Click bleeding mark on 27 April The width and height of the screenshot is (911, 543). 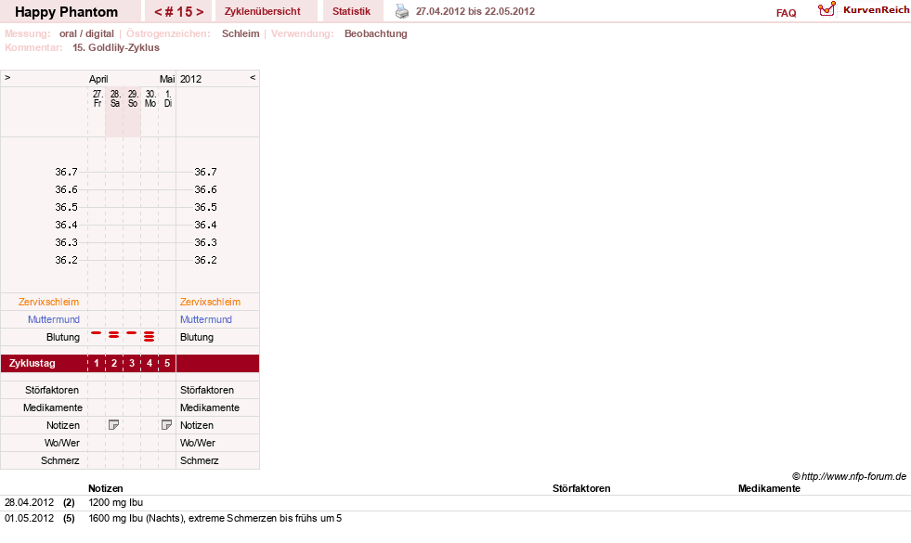[x=97, y=333]
